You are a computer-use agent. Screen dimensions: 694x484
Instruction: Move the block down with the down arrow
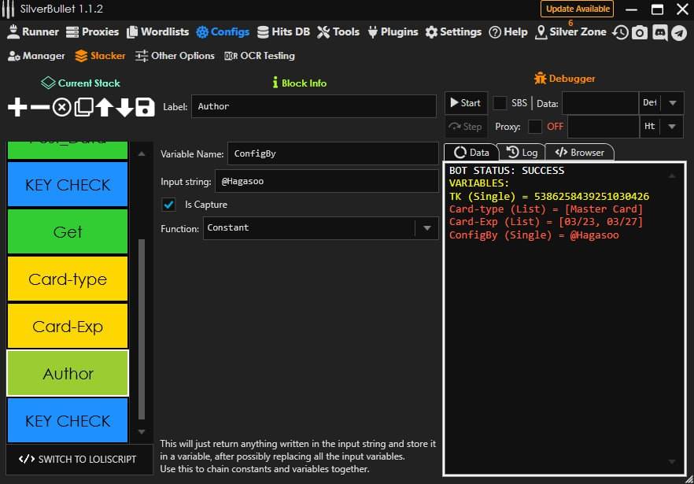click(x=124, y=107)
